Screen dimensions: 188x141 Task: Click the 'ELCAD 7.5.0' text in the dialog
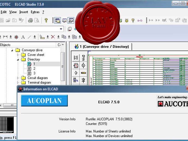[109, 102]
